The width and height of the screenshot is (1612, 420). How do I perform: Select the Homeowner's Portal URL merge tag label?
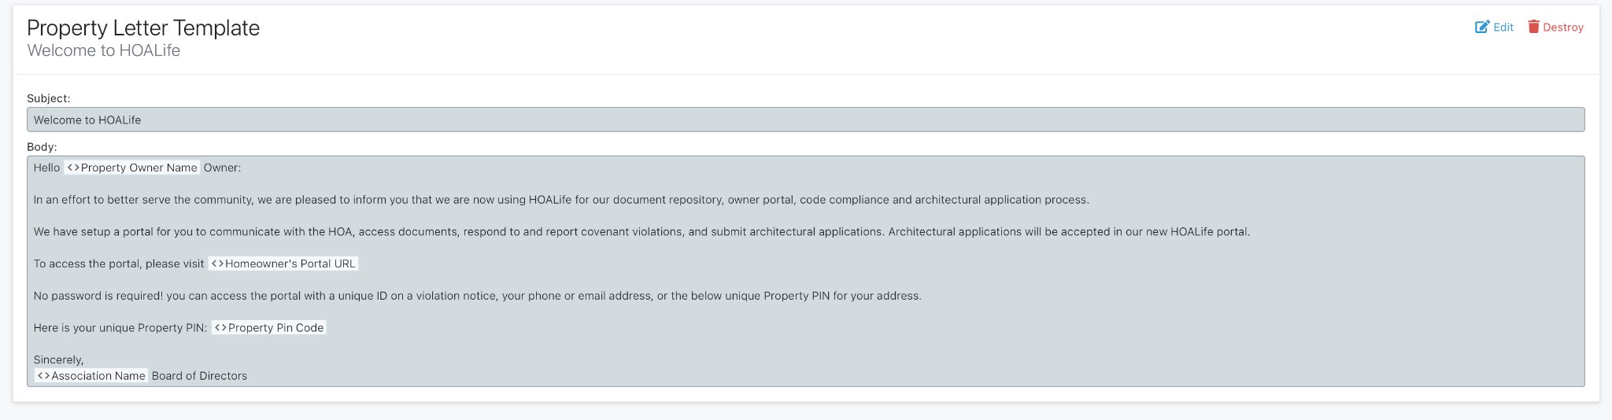[290, 263]
